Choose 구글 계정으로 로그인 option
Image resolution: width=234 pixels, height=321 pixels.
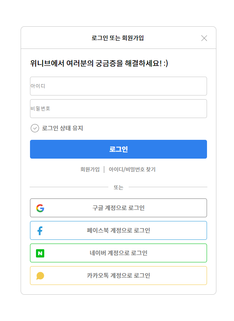pyautogui.click(x=118, y=208)
